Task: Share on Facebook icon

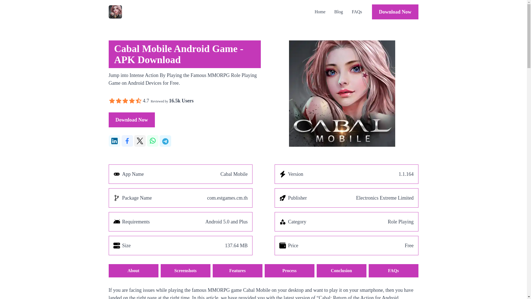Action: (127, 141)
